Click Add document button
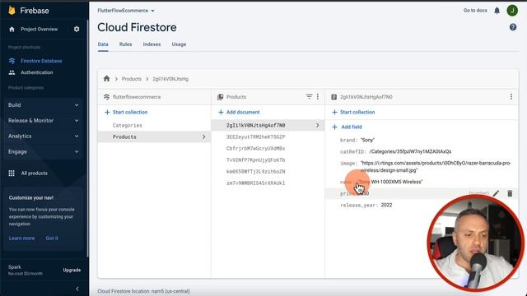 click(239, 112)
